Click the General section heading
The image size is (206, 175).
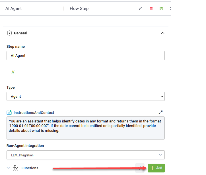(x=20, y=33)
